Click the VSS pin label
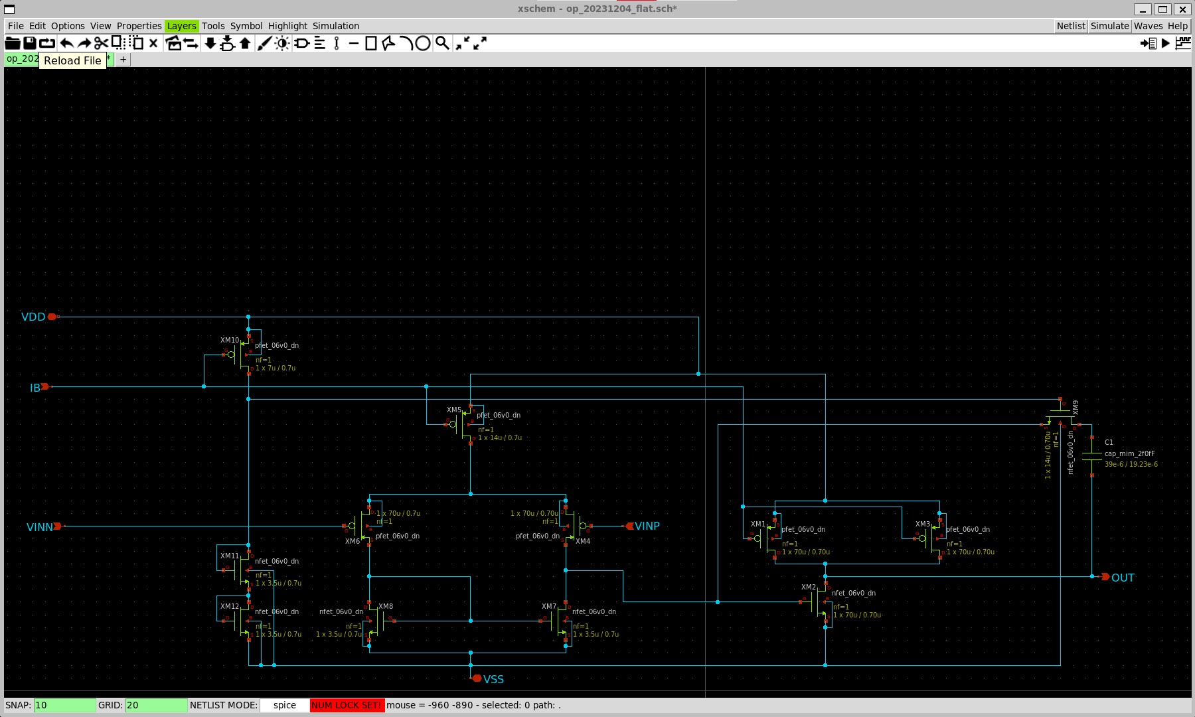The width and height of the screenshot is (1195, 717). 493,679
